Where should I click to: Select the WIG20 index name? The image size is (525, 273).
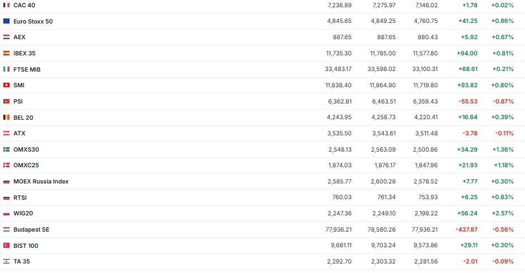point(24,214)
